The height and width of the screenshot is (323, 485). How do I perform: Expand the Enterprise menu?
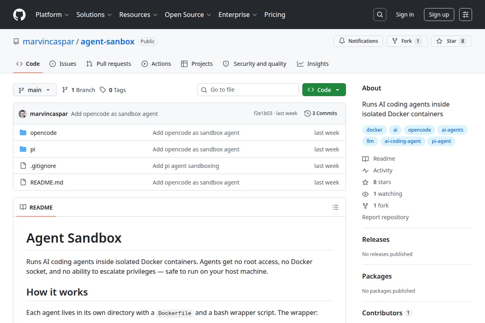tap(238, 15)
